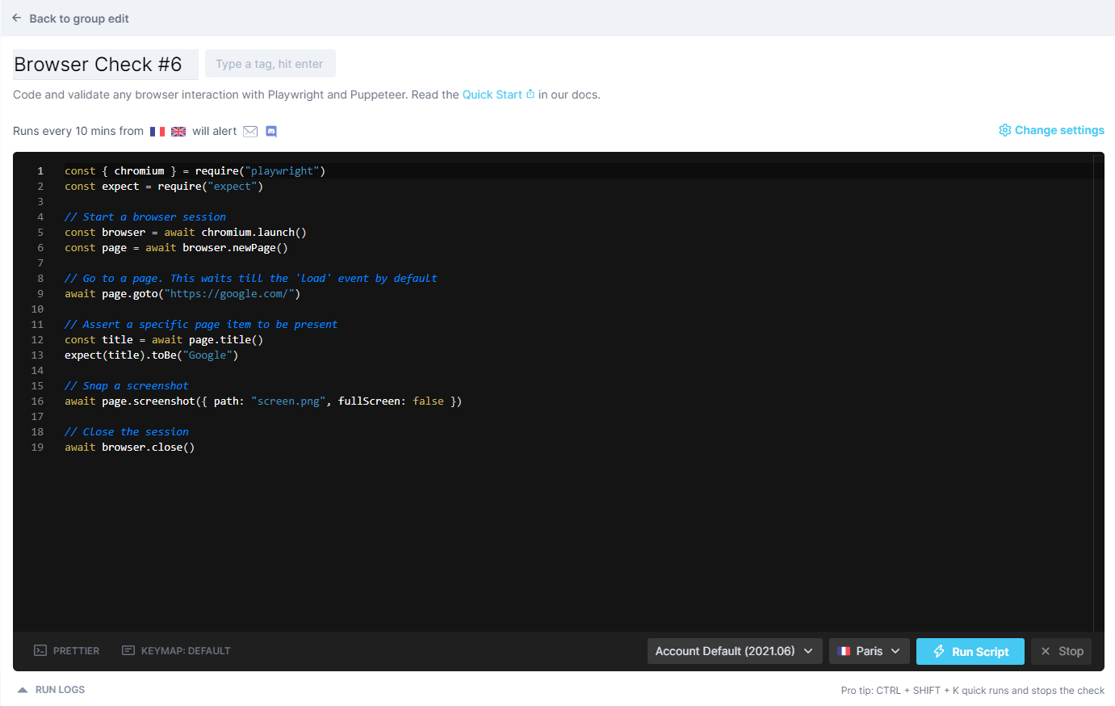
Task: Open the Account Default (2021.06) runtime dropdown
Action: (734, 650)
